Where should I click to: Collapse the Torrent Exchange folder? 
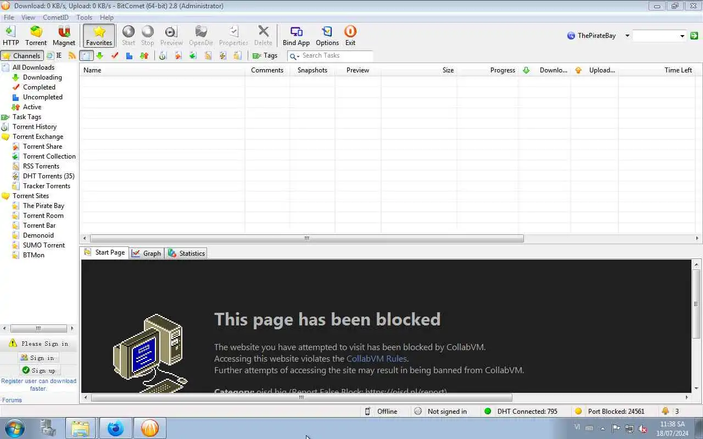[x=38, y=137]
